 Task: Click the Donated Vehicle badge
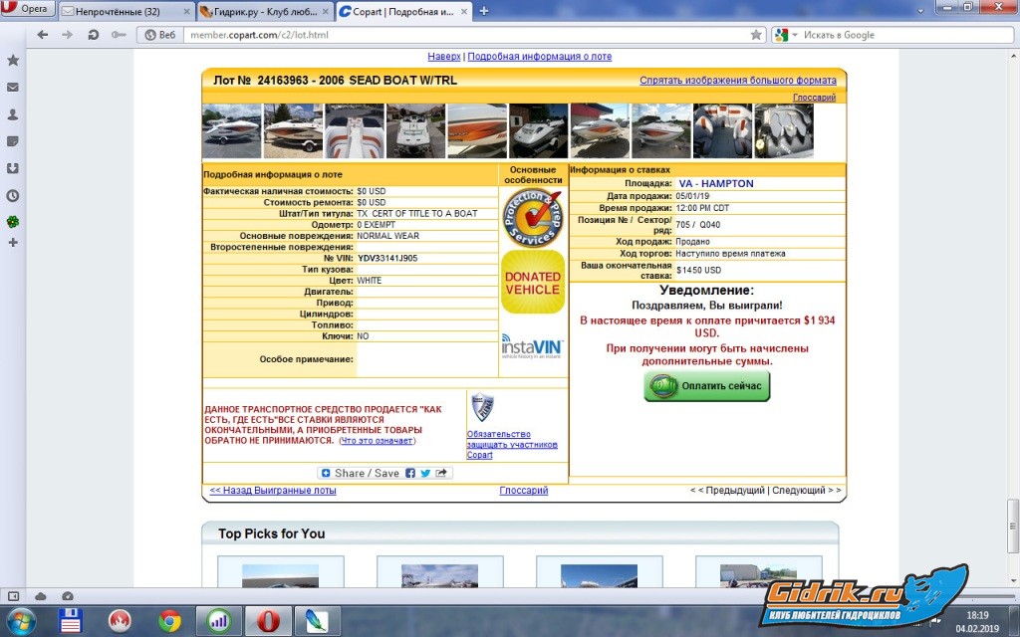pos(532,283)
